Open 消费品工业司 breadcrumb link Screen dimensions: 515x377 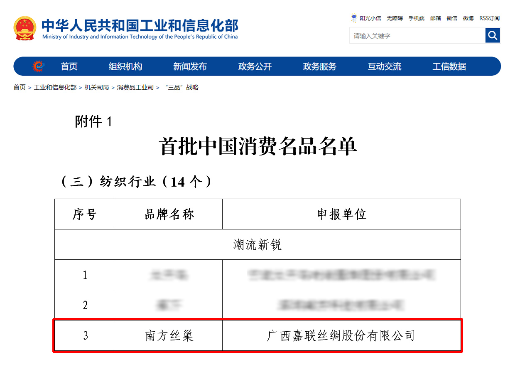[x=135, y=87]
